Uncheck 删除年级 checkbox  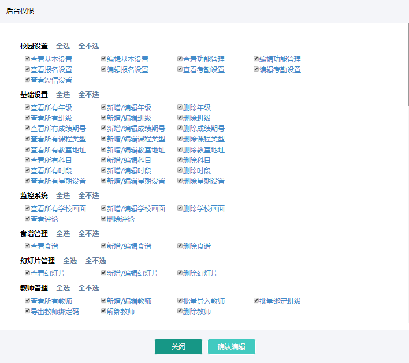180,107
